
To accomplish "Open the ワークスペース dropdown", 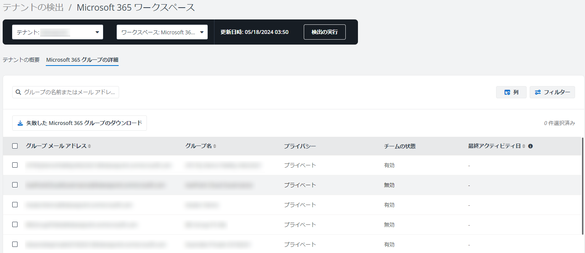I will pyautogui.click(x=162, y=32).
